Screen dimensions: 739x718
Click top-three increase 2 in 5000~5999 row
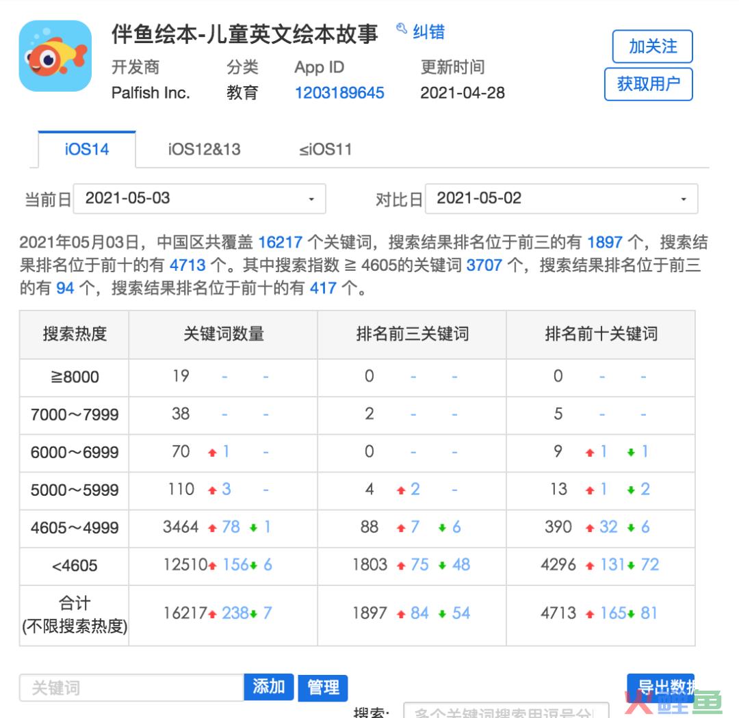(415, 489)
